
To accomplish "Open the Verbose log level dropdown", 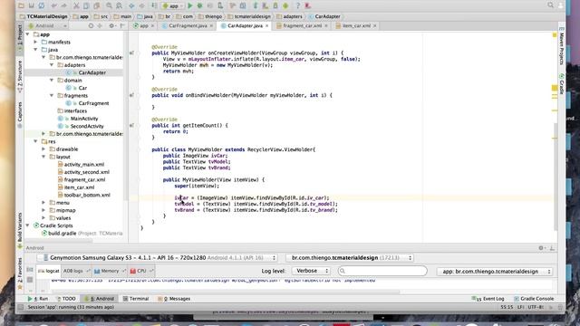I will point(311,271).
